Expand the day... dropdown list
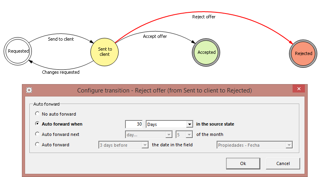Screen dimensions: 330x177 click(148, 135)
